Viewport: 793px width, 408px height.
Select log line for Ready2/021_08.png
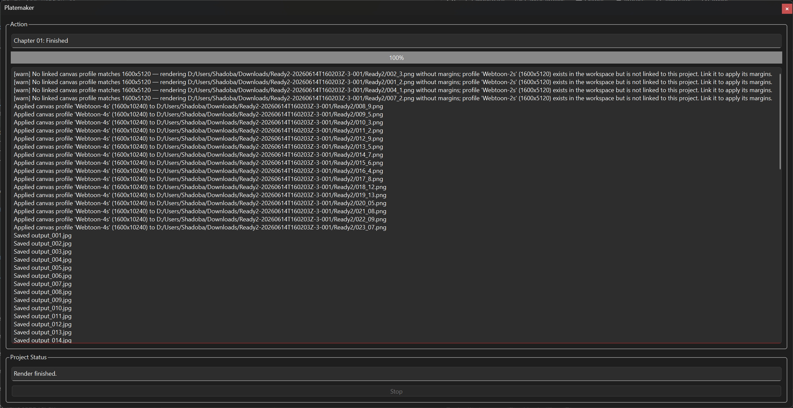[200, 211]
